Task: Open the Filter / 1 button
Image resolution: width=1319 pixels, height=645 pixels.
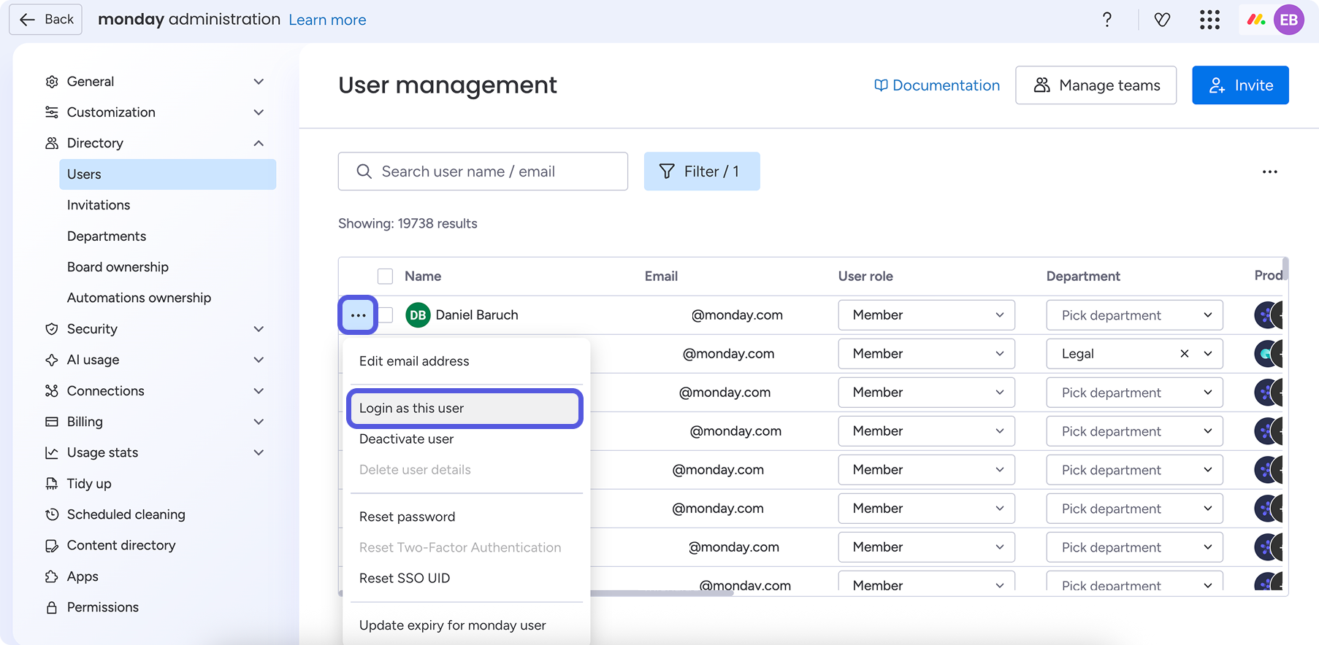Action: coord(702,171)
